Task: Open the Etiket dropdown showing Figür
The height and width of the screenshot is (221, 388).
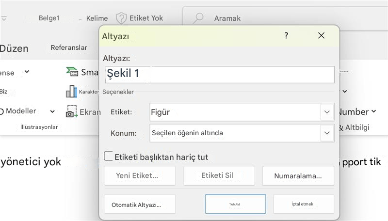Action: click(327, 112)
